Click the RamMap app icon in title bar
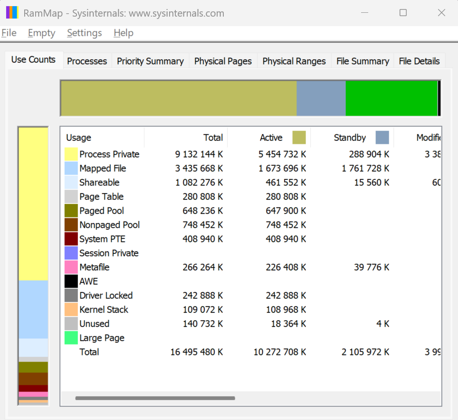 (x=12, y=13)
